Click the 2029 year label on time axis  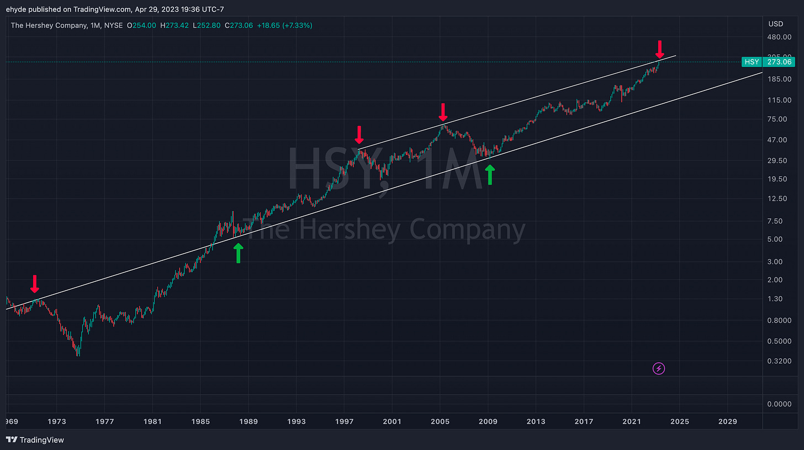[727, 421]
